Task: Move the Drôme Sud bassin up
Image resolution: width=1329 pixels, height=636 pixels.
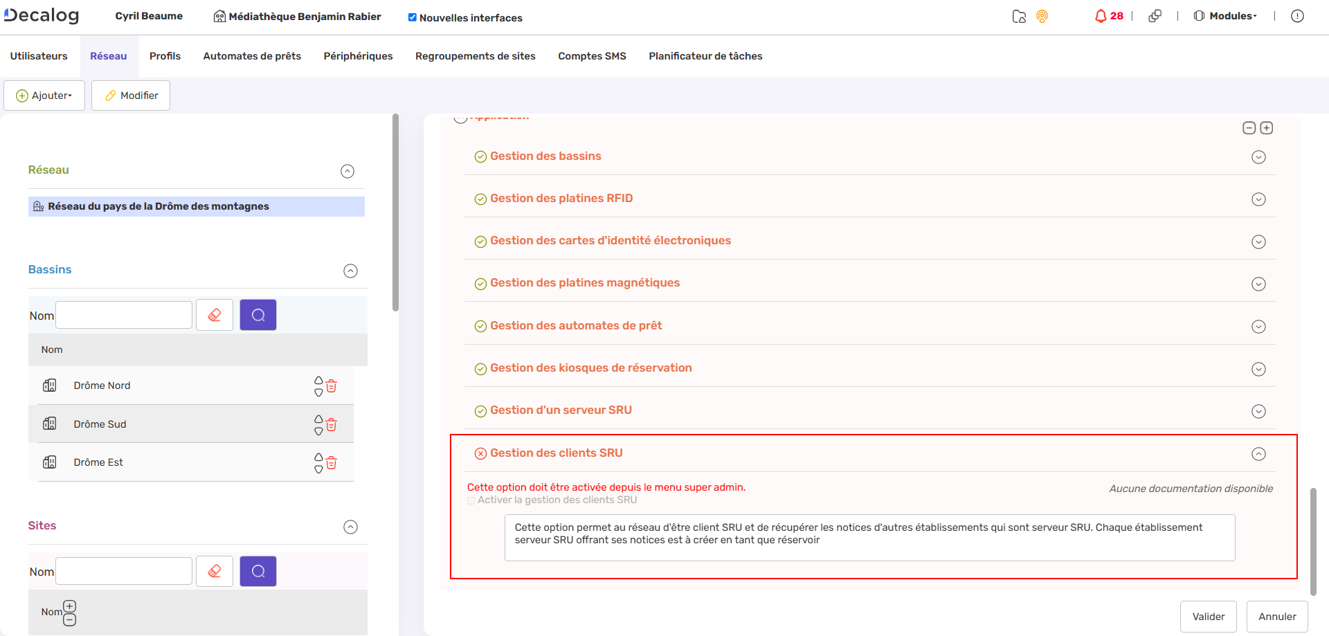Action: (x=318, y=419)
